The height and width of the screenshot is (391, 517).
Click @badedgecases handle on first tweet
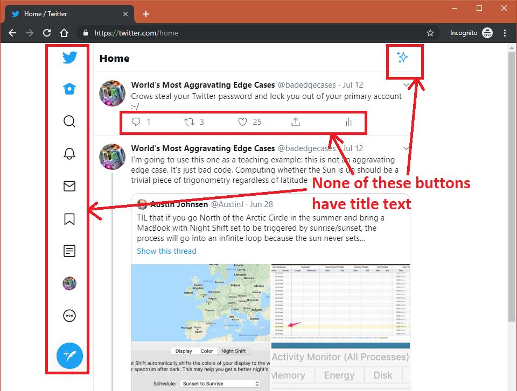(306, 85)
